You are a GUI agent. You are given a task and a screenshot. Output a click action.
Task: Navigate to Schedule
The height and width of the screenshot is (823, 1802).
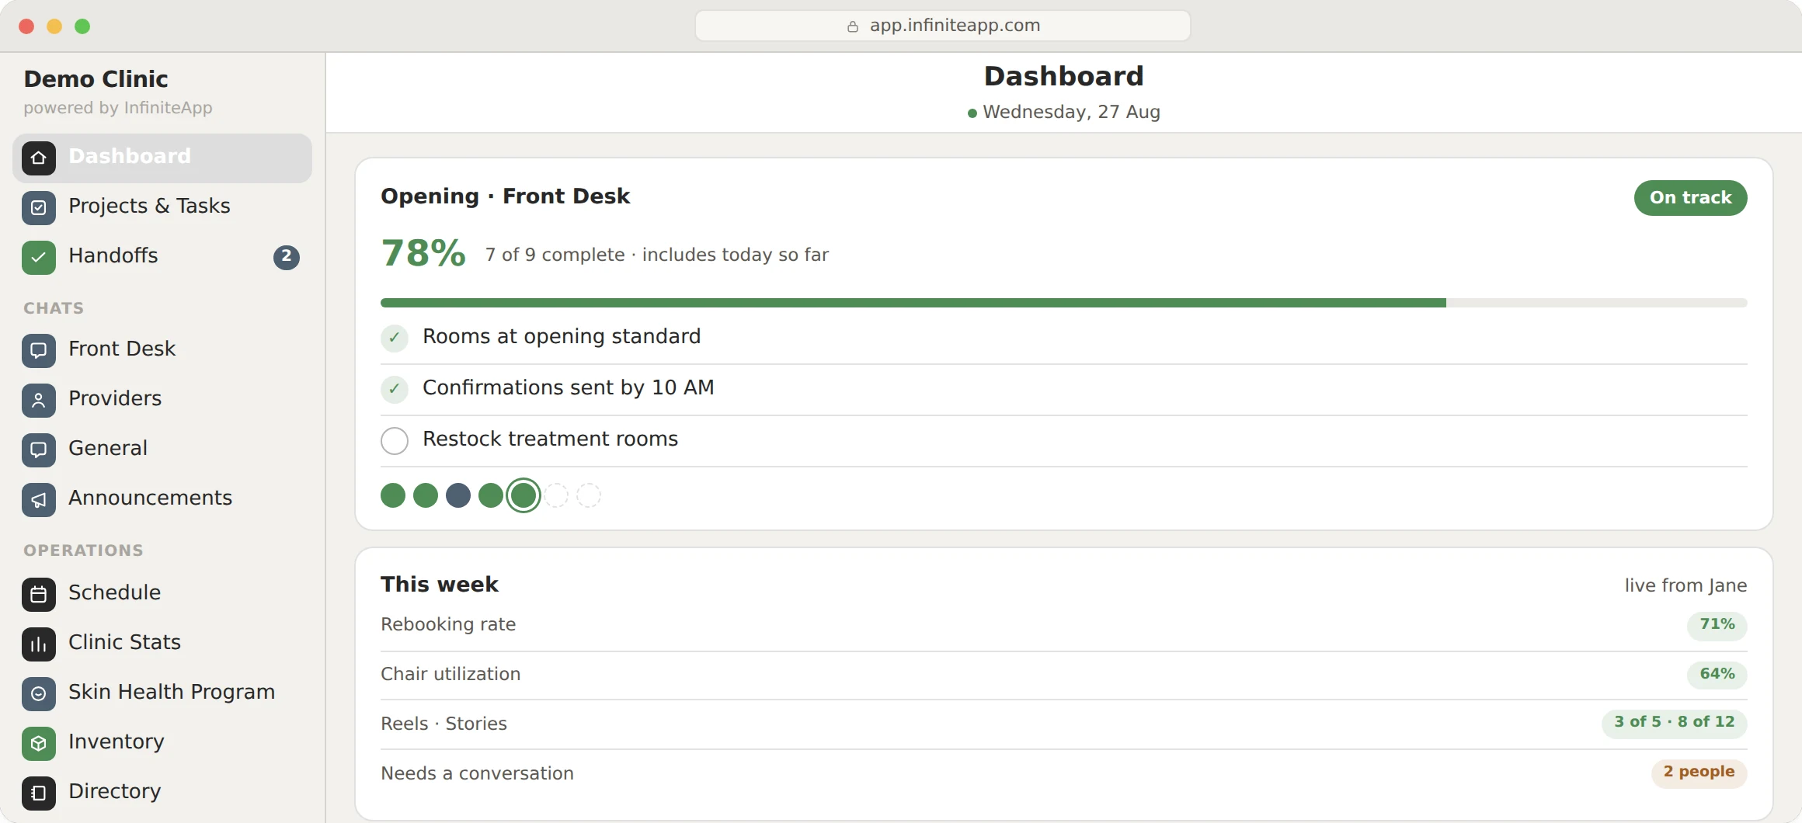[x=162, y=595]
